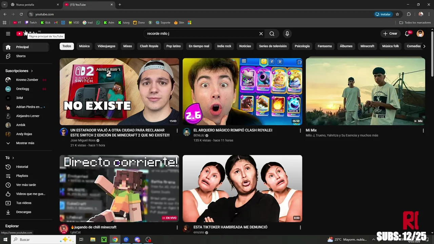Select the Noticias filter chip
434x244 pixels.
[245, 46]
